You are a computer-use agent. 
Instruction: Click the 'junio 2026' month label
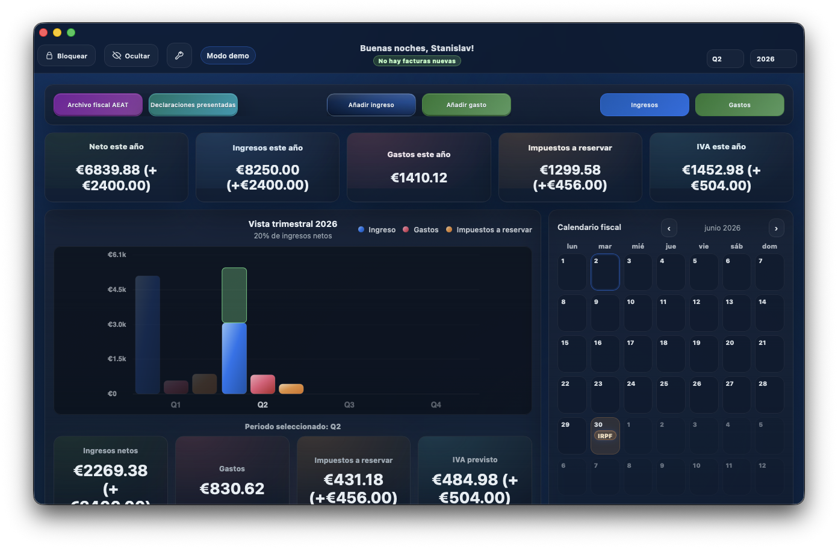pyautogui.click(x=722, y=228)
